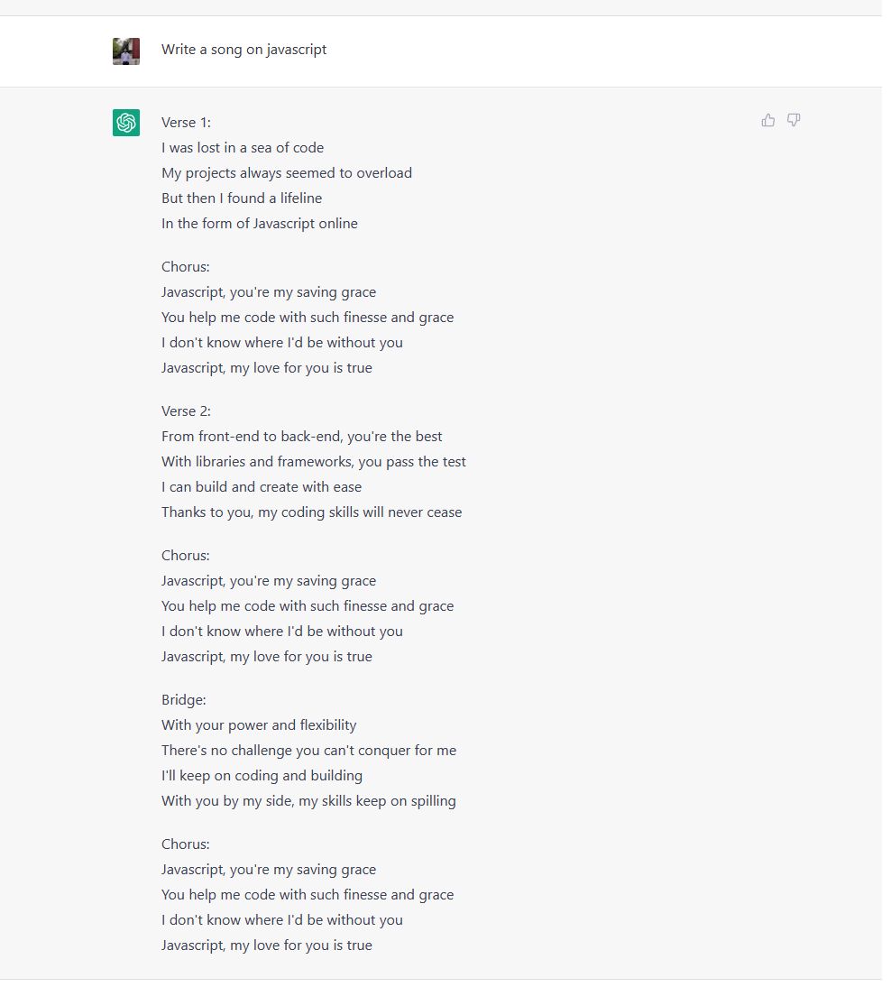Click the 'Verse 1:' heading
The width and height of the screenshot is (891, 987).
(188, 124)
